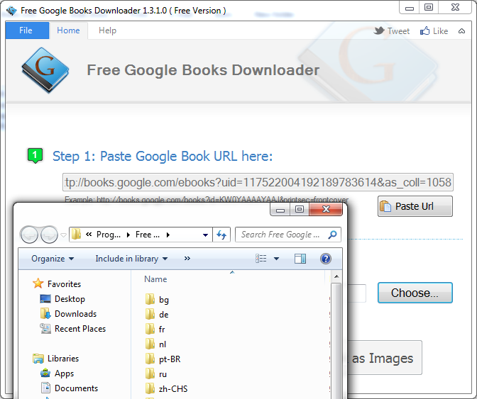
Task: Select the pt-BR folder
Action: pos(163,359)
